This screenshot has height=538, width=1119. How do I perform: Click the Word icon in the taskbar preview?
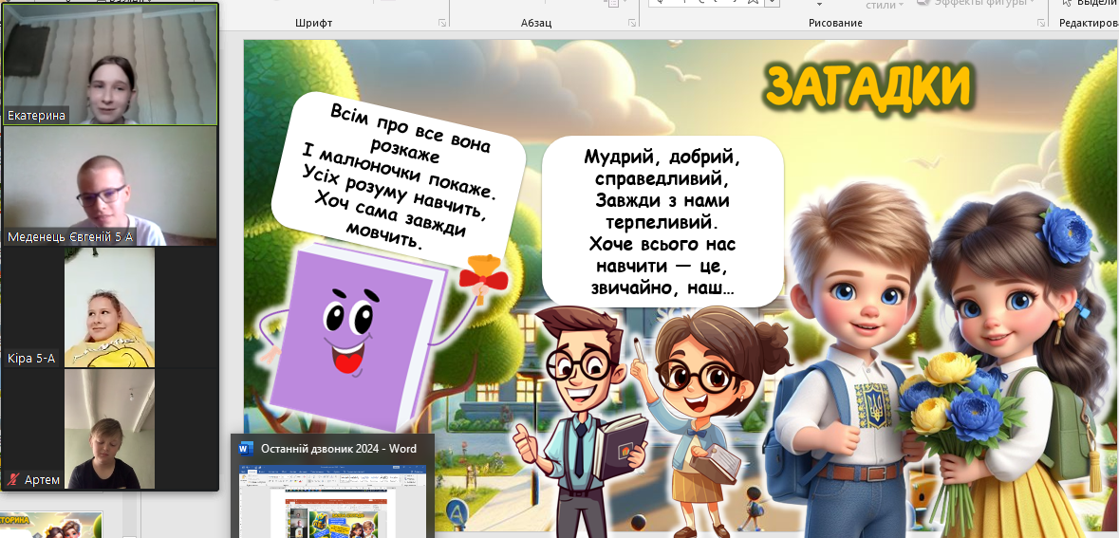click(x=246, y=449)
